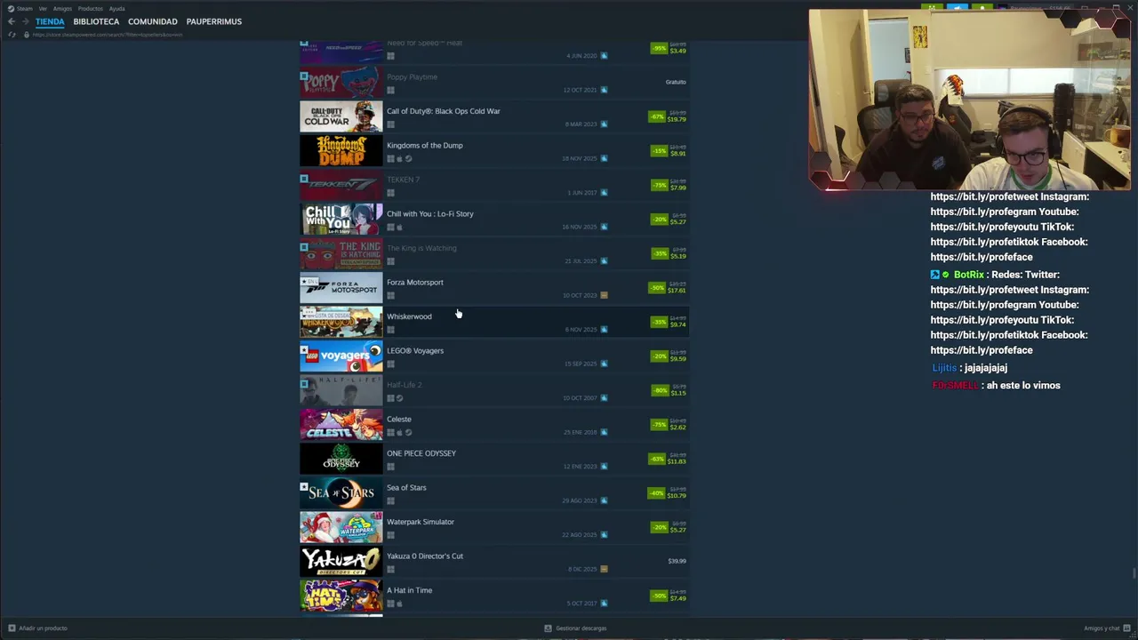Open Amigos y chat in the bottom bar
Screen dimensions: 1138x640
(x=1107, y=628)
